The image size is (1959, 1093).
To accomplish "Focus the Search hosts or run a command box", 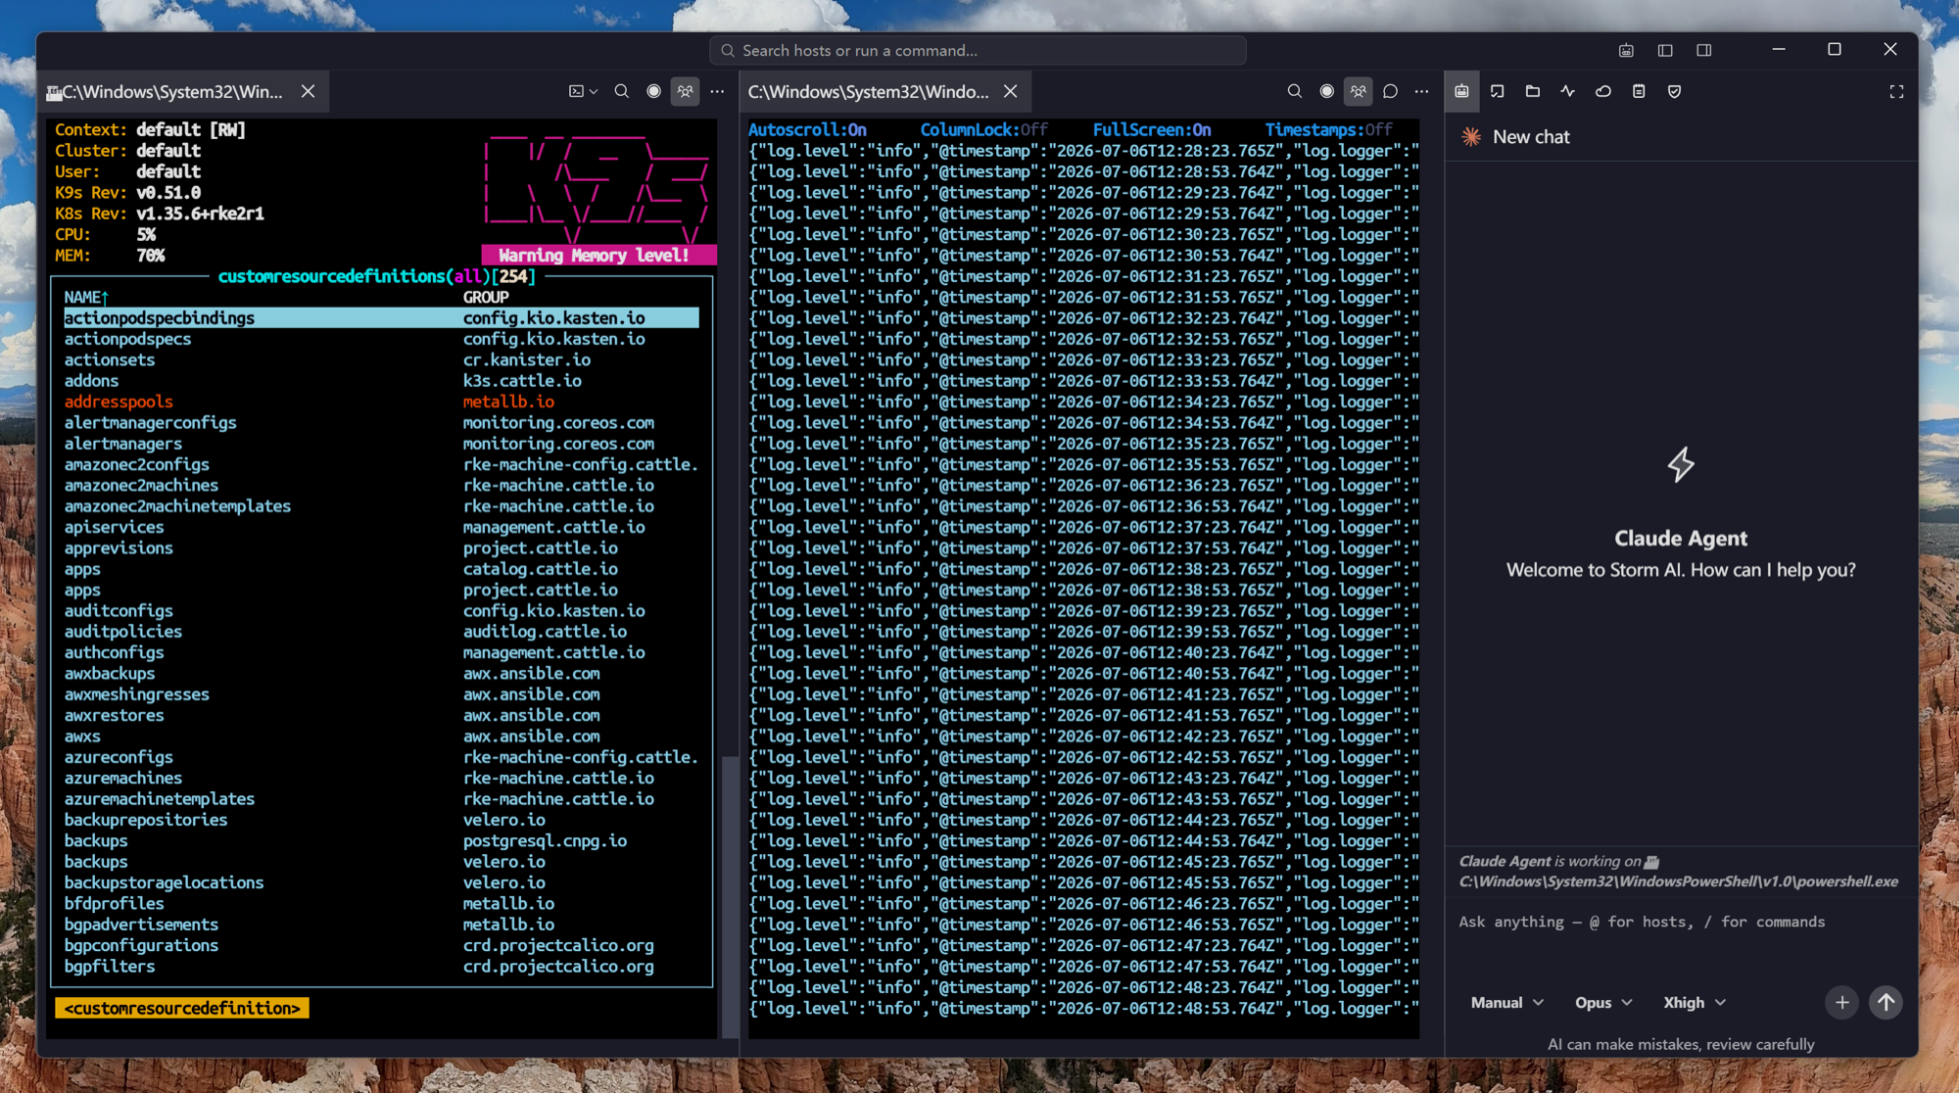I will 978,50.
